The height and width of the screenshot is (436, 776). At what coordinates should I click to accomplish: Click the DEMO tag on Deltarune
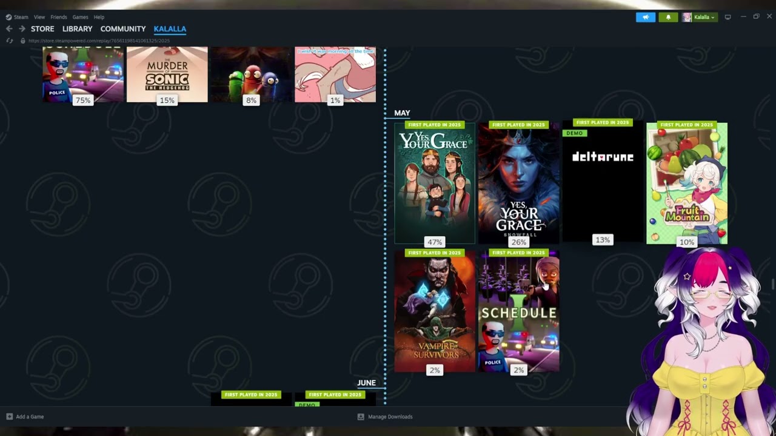[575, 133]
